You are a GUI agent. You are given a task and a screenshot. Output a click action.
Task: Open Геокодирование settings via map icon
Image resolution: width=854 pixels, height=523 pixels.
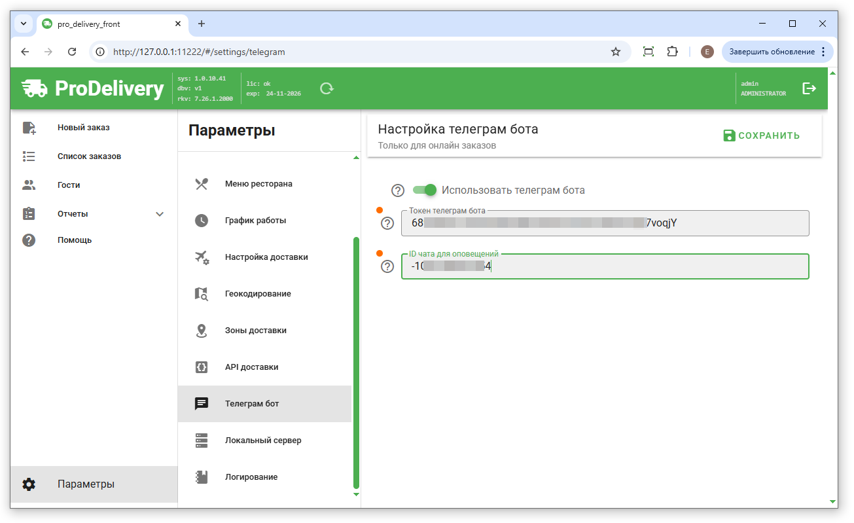point(202,294)
